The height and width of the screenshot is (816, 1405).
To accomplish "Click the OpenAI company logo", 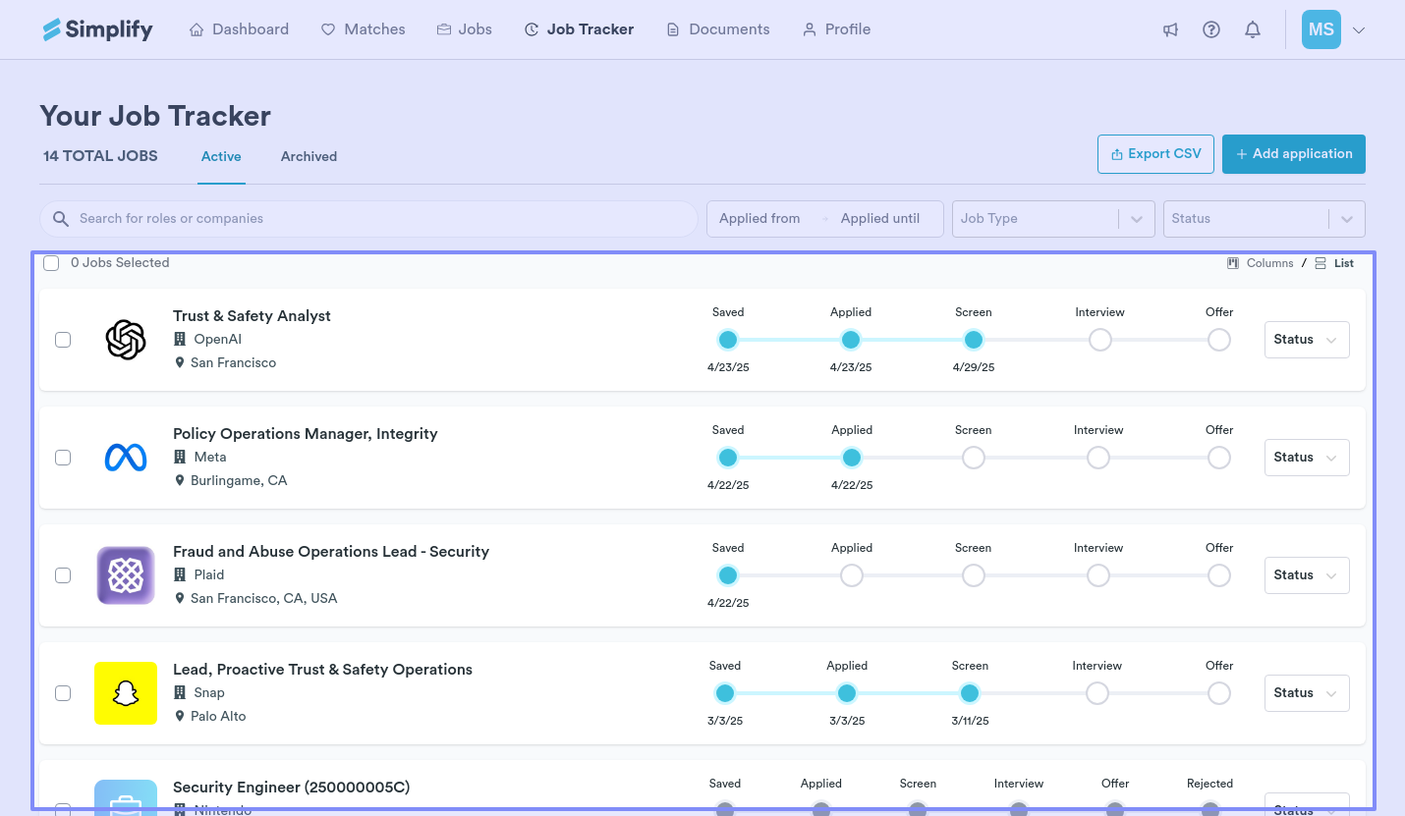I will pos(126,340).
